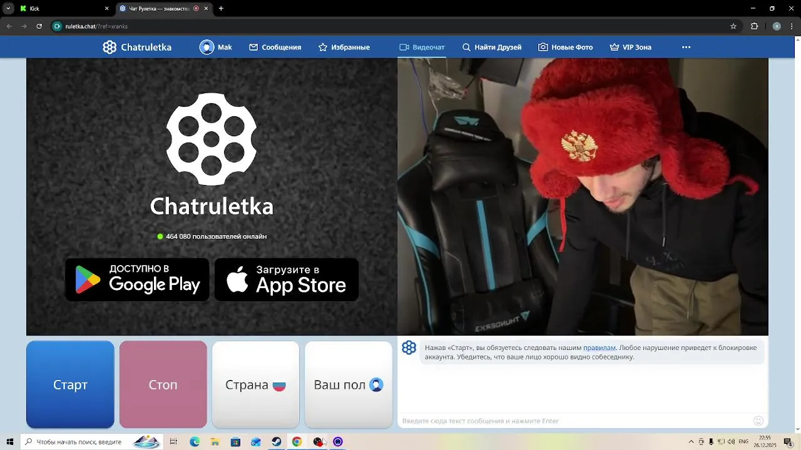Open the Chrome profile avatar
This screenshot has height=450, width=801.
777,26
